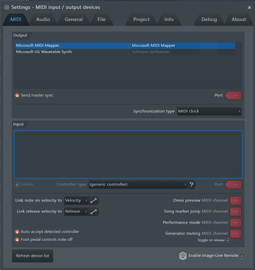Toggle the Toggle on release option

tap(228, 240)
